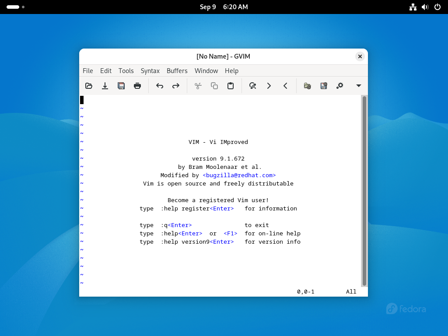Run a script using the gears icon

(339, 86)
